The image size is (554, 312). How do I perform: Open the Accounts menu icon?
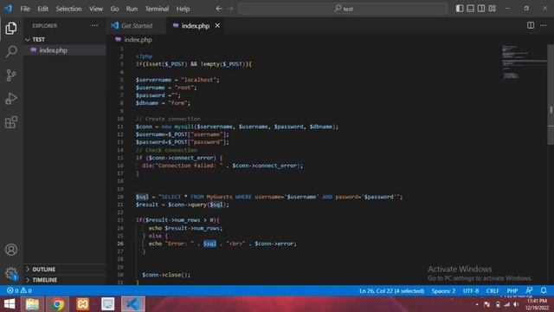point(11,250)
